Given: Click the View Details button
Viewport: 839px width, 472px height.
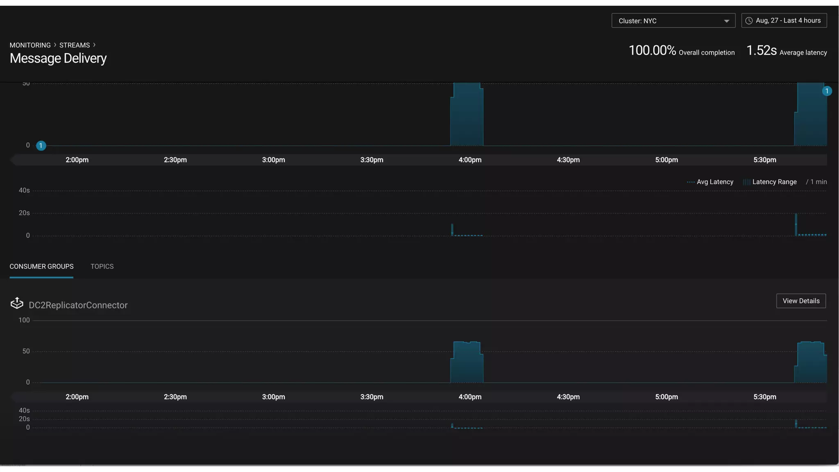Looking at the screenshot, I should [x=800, y=301].
